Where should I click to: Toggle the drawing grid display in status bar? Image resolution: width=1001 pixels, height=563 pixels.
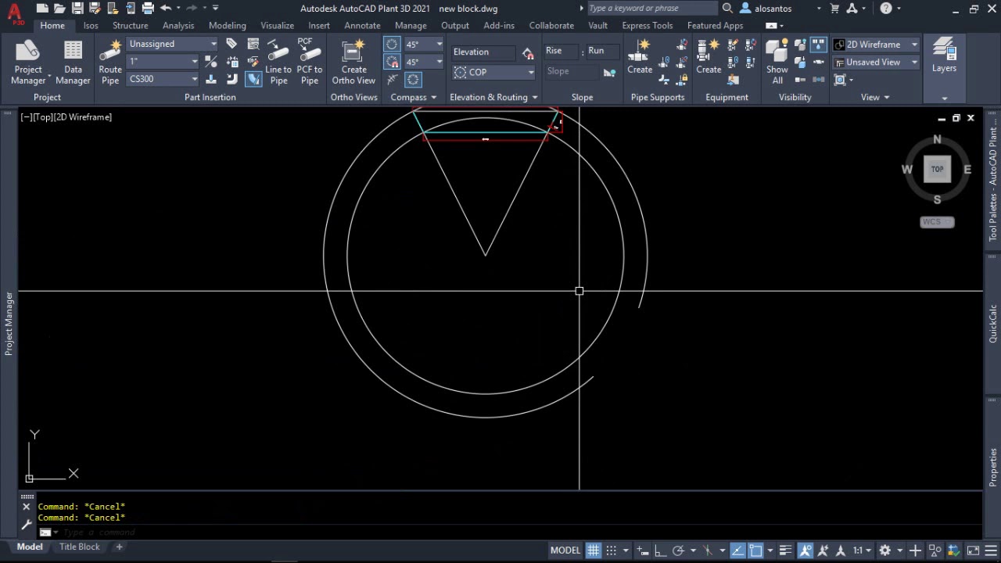pos(594,550)
